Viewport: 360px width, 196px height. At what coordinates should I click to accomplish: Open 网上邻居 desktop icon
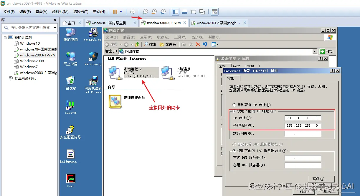70,59
